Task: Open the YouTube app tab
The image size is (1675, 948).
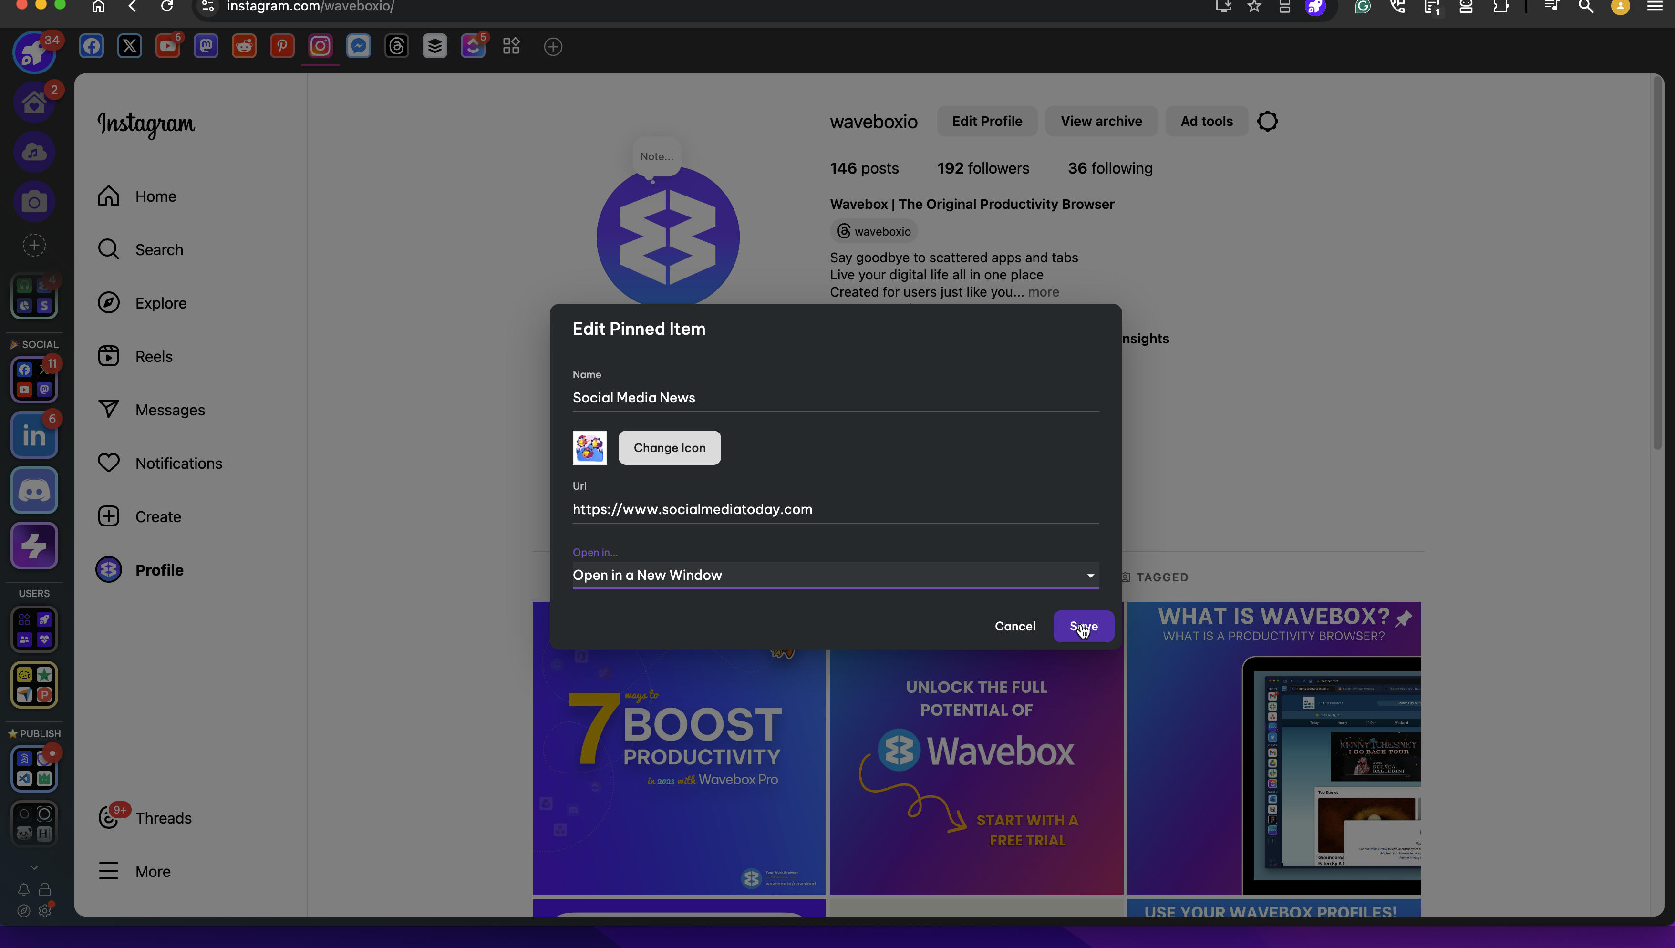Action: [x=168, y=46]
